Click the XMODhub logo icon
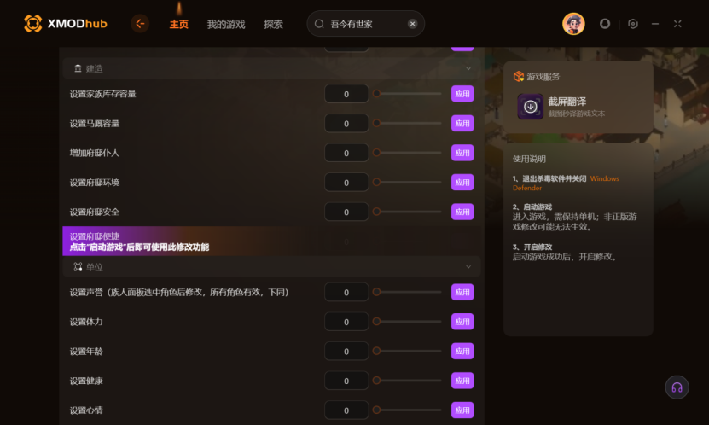This screenshot has width=709, height=425. (x=33, y=24)
